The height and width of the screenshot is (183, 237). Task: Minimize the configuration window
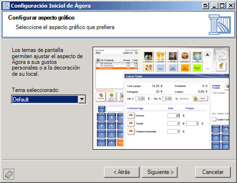[x=214, y=6]
